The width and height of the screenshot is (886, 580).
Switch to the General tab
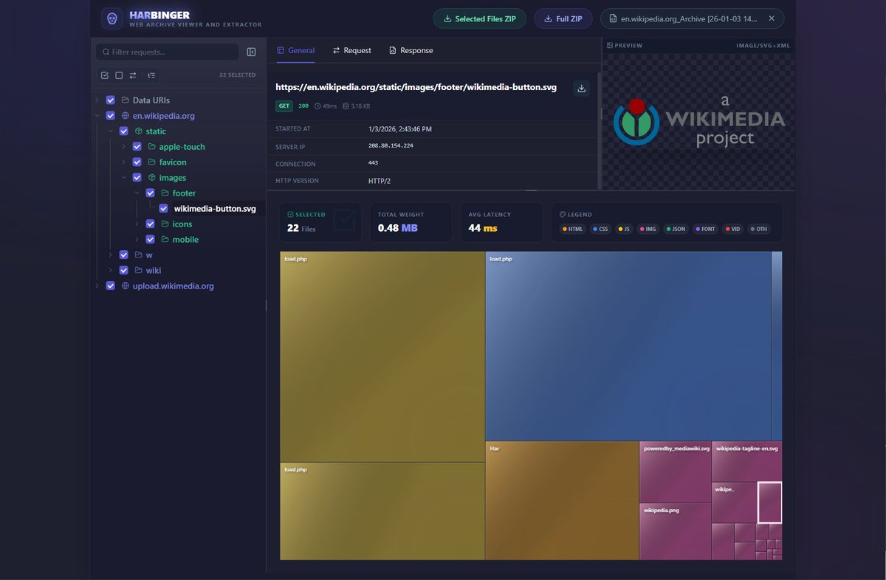tap(295, 50)
